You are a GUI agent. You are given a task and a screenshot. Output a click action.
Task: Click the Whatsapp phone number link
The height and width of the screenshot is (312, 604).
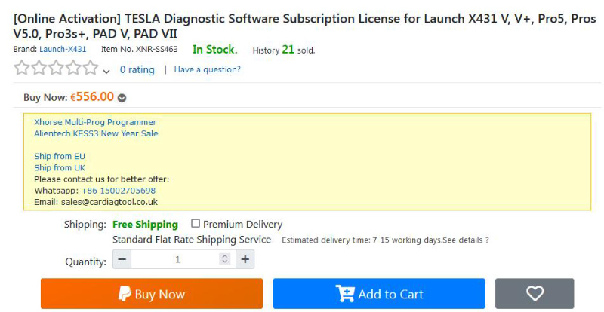point(119,191)
